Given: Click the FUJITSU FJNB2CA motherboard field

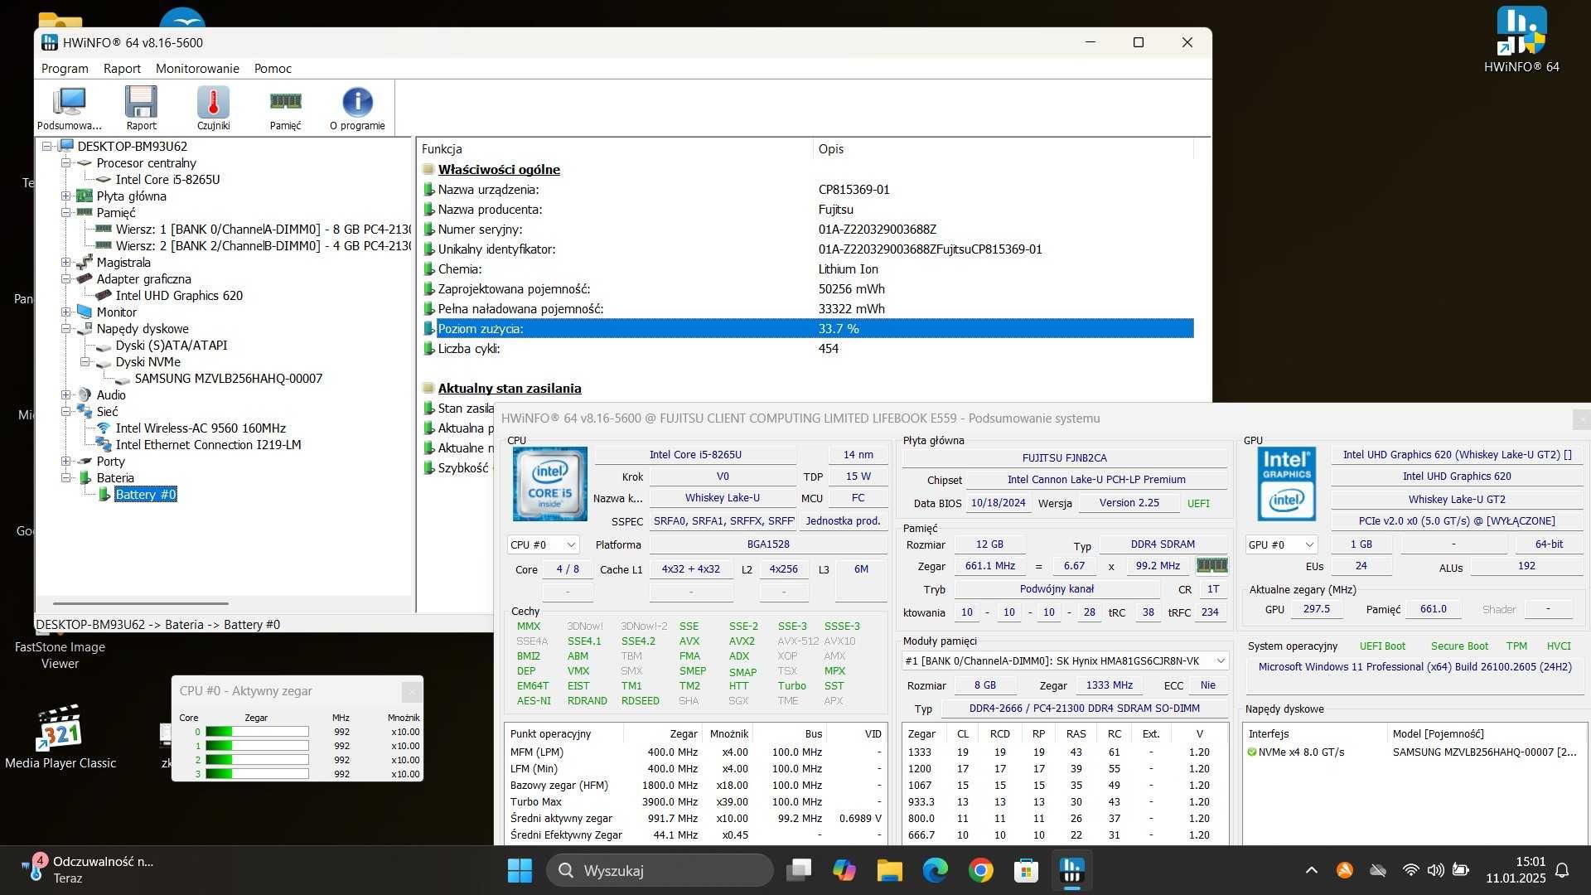Looking at the screenshot, I should (x=1064, y=458).
